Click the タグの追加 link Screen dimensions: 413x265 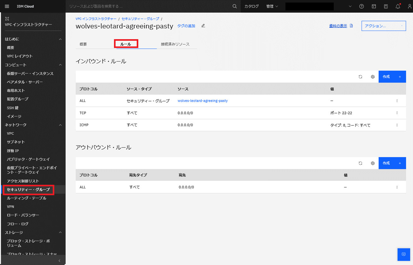186,26
